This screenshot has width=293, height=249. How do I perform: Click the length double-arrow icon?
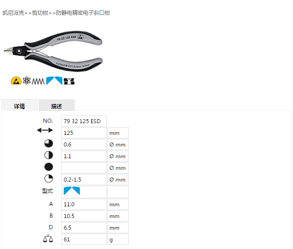coord(45,130)
